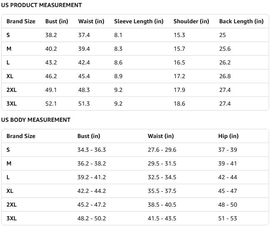Click the 26.2 back length cell
272x227 pixels.
[x=225, y=62]
